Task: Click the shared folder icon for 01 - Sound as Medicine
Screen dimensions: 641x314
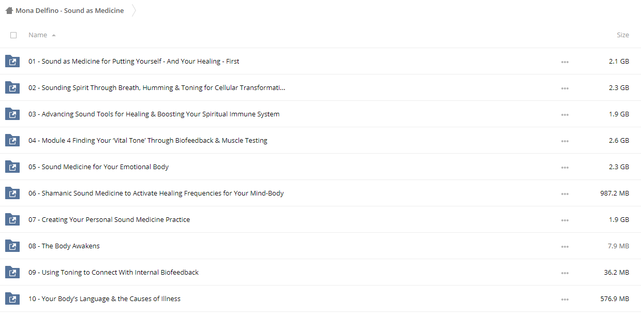Action: 12,62
